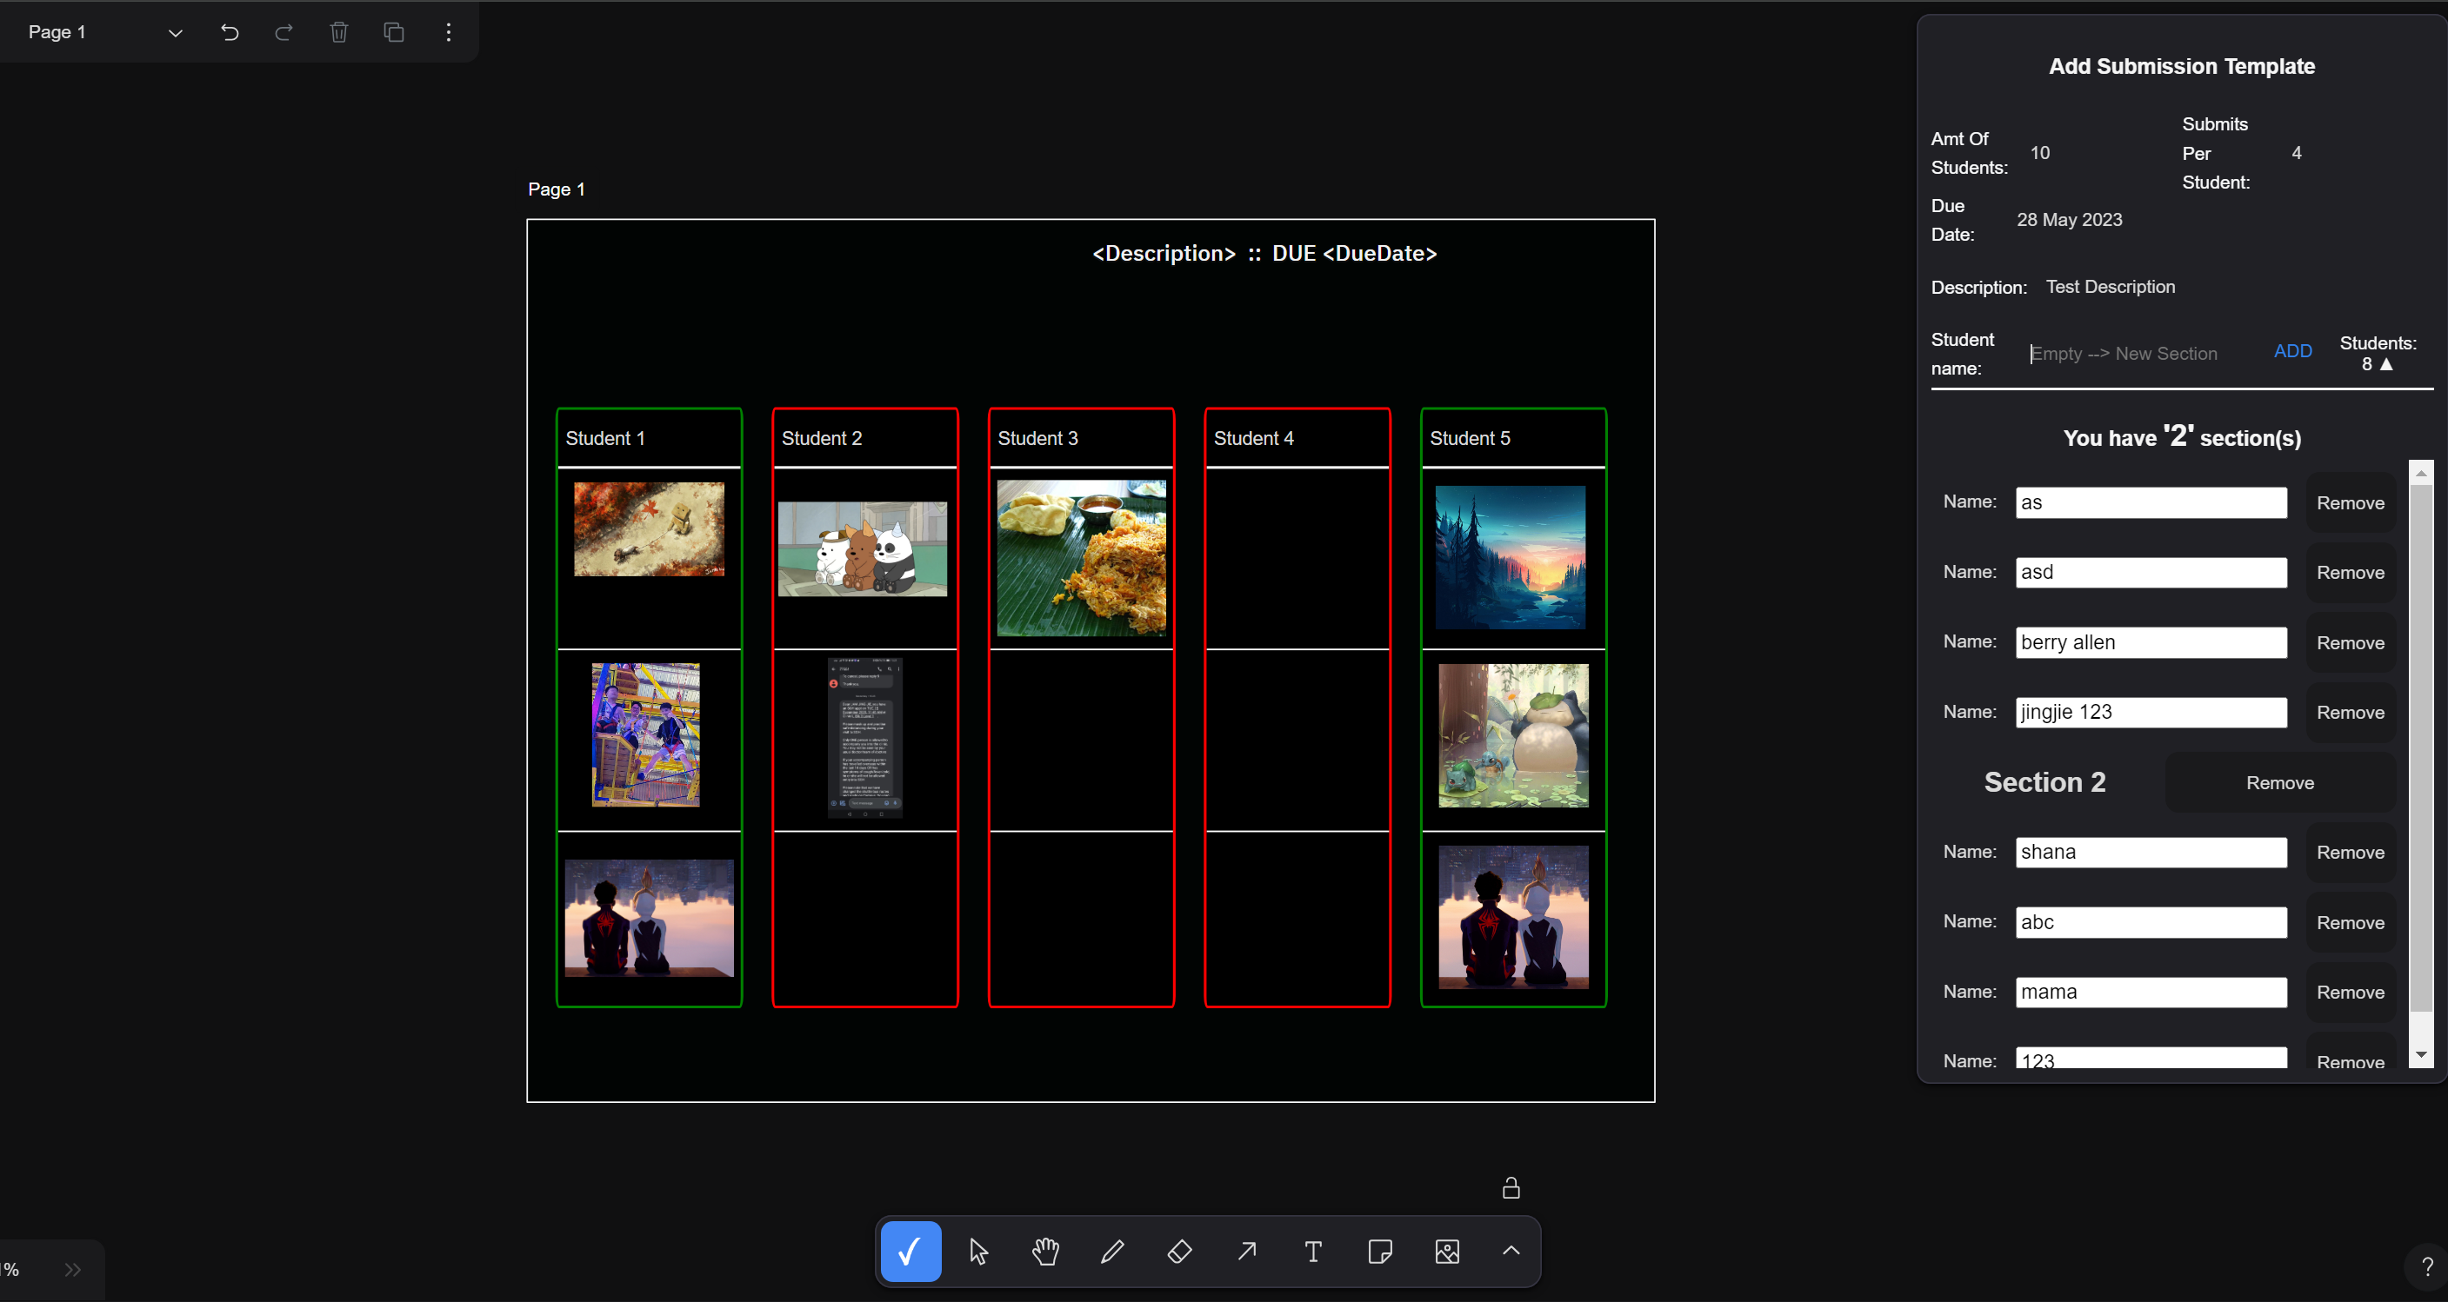Select the sticky note tool
This screenshot has height=1302, width=2448.
tap(1380, 1251)
